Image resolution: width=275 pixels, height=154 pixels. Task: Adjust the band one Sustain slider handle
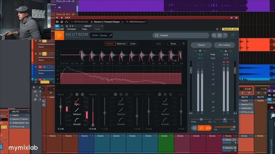tap(93, 125)
